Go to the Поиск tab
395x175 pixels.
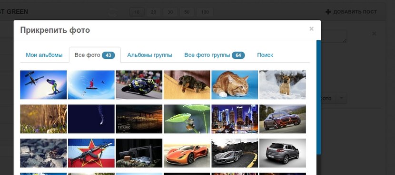pyautogui.click(x=265, y=55)
